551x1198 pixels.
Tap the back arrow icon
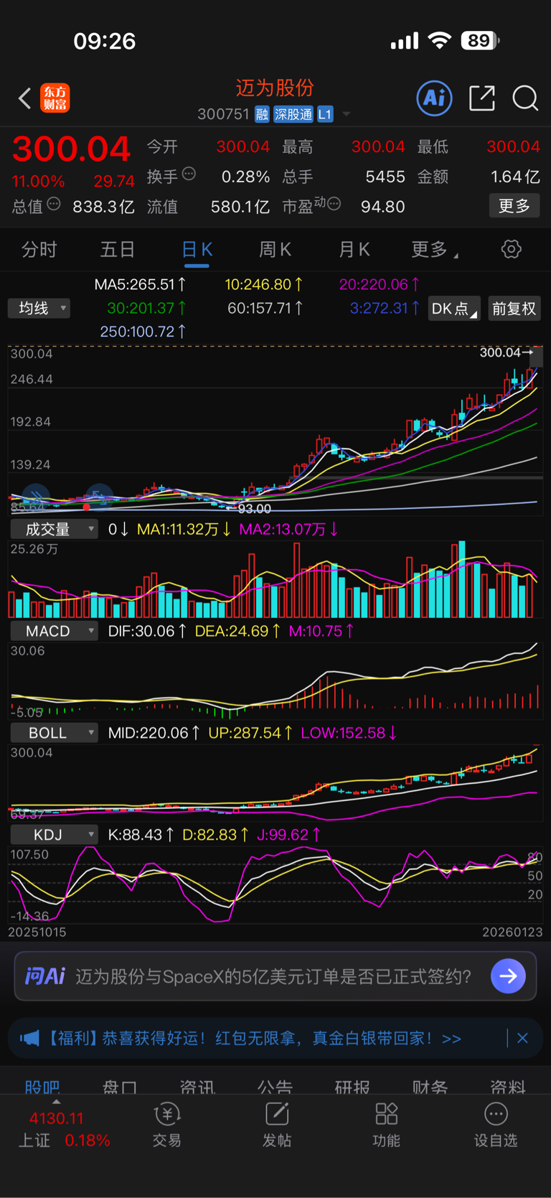25,98
